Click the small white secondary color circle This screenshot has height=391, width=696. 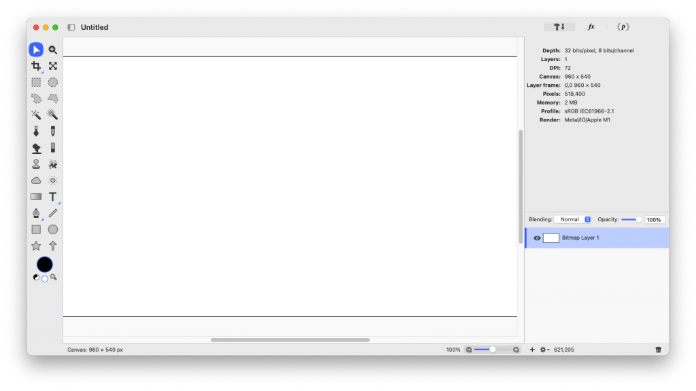click(x=45, y=279)
